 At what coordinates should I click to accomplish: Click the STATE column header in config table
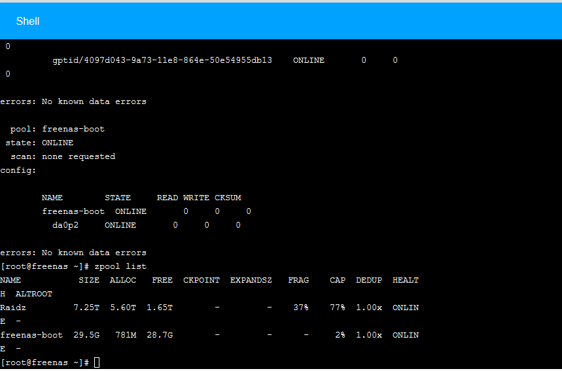pyautogui.click(x=118, y=198)
